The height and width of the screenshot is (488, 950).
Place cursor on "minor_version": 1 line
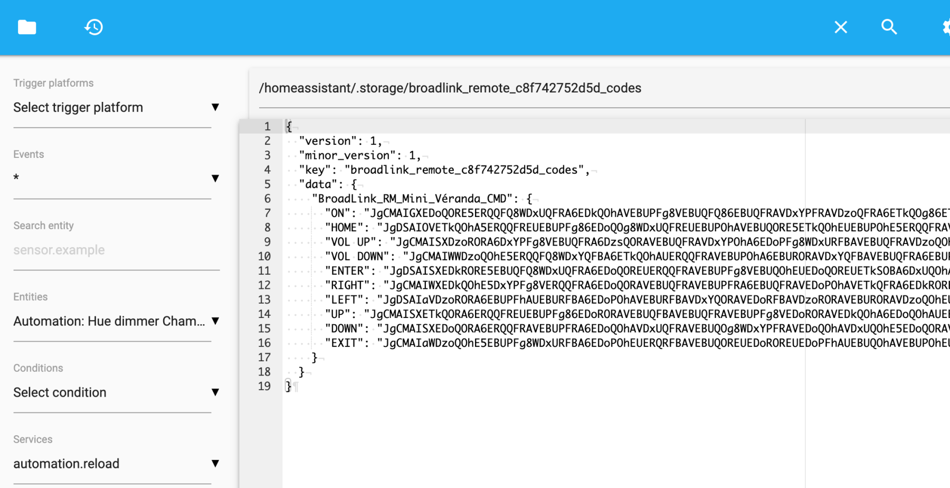pos(360,155)
